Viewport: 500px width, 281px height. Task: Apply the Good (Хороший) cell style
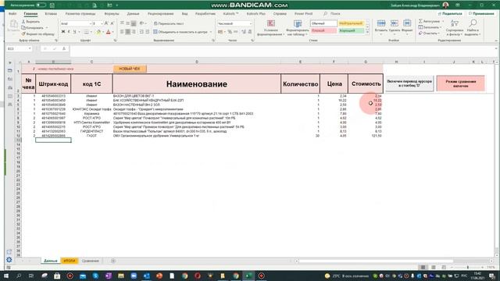click(351, 30)
